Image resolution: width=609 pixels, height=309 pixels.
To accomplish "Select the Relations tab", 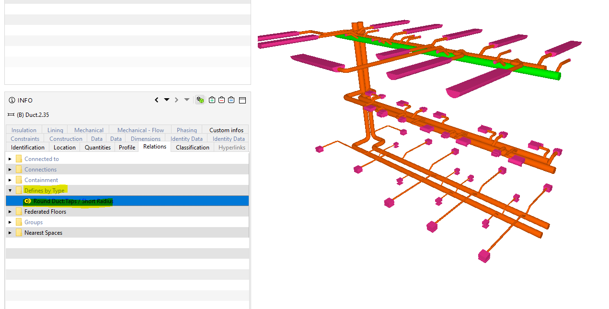I will pyautogui.click(x=155, y=147).
